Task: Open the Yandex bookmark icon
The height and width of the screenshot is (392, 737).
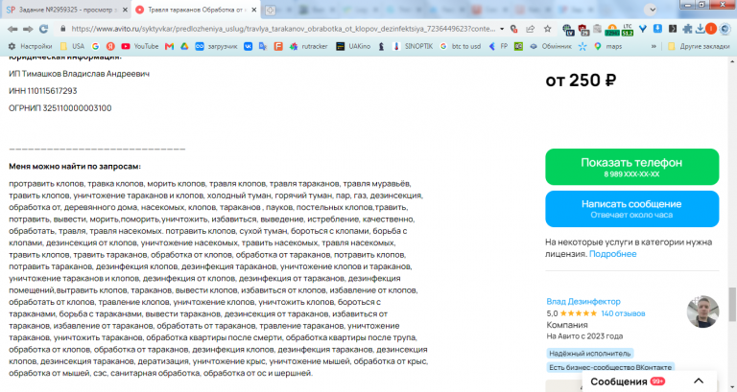Action: click(110, 46)
